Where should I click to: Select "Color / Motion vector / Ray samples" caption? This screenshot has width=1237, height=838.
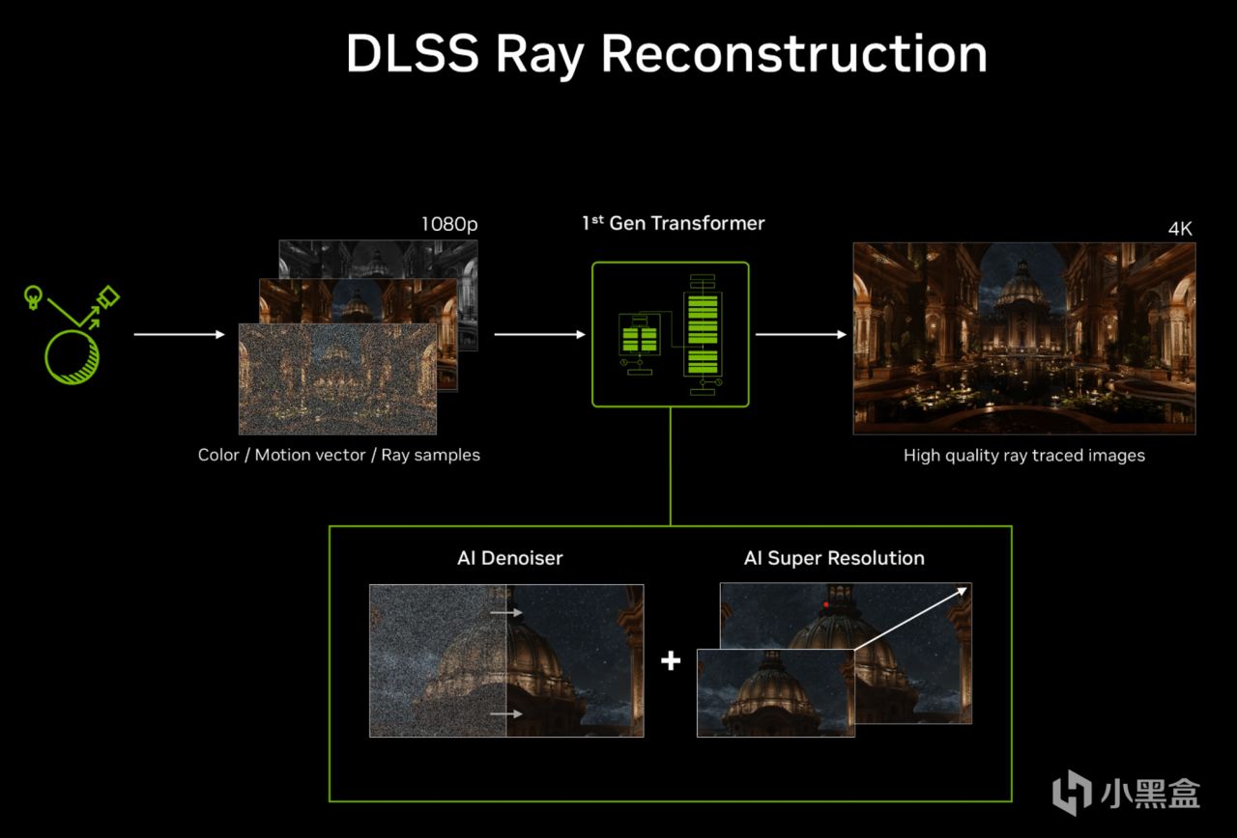[x=339, y=455]
